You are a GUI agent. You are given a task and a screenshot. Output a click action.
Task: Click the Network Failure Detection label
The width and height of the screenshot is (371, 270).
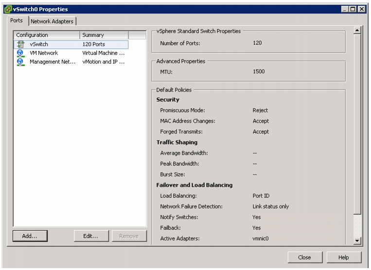pos(192,206)
